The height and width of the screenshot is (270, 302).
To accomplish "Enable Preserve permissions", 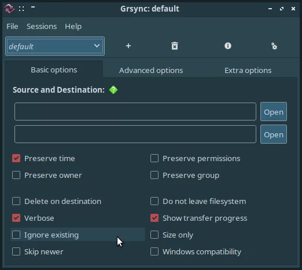I will click(x=154, y=158).
